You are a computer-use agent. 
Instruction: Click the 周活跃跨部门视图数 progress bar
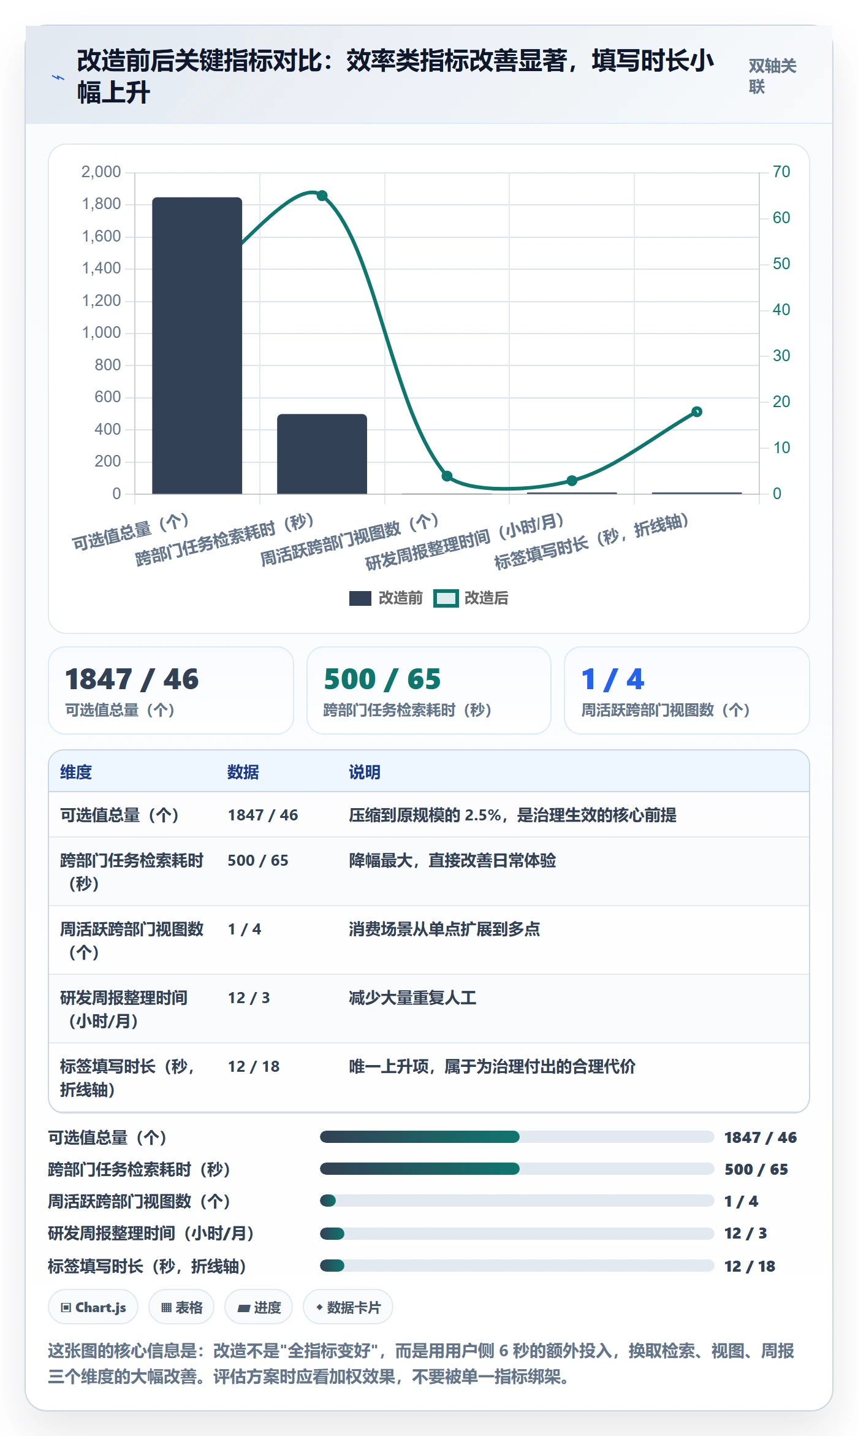point(517,1201)
